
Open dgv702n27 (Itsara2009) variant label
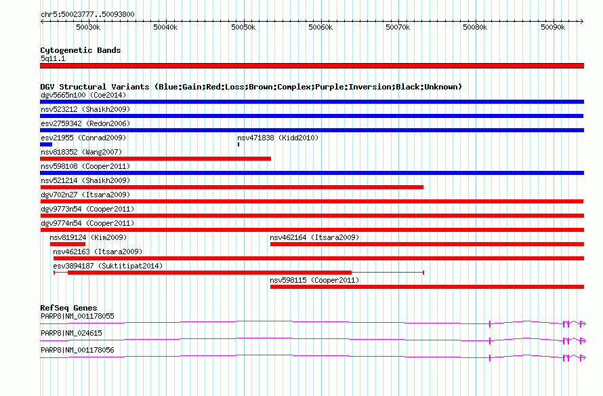pyautogui.click(x=85, y=195)
